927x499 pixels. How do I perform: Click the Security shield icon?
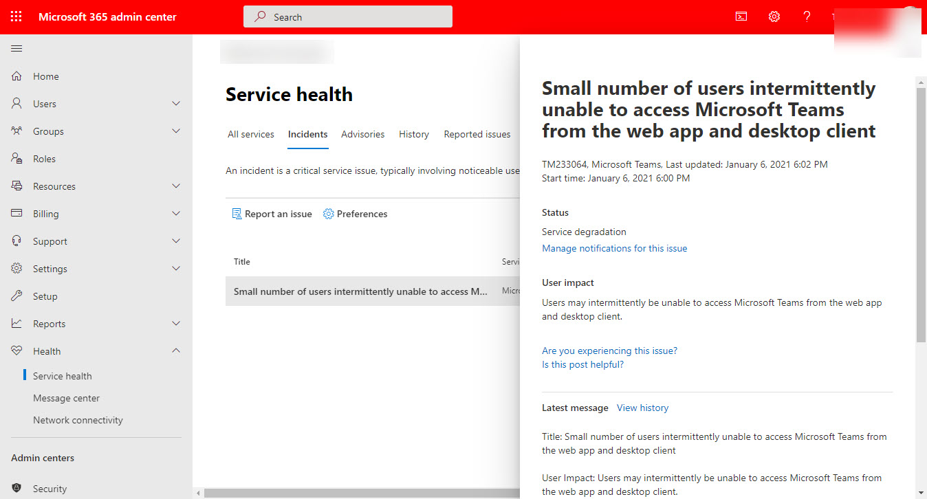(x=17, y=489)
